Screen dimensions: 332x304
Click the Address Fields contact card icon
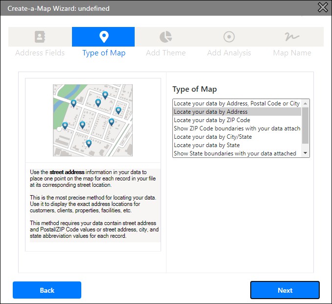40,37
